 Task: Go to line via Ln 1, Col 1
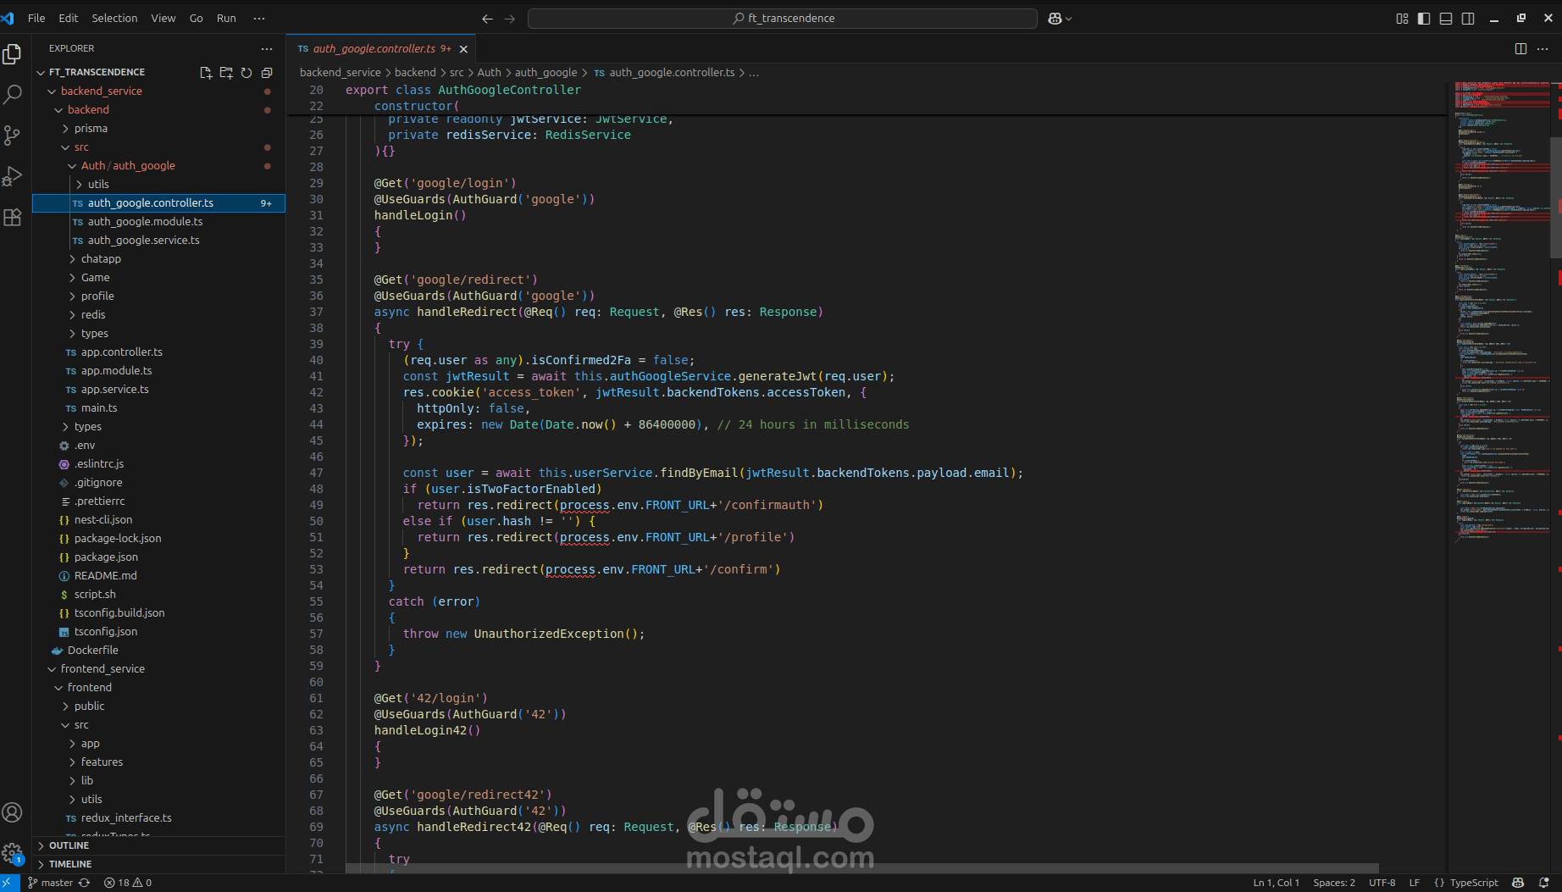tap(1276, 883)
